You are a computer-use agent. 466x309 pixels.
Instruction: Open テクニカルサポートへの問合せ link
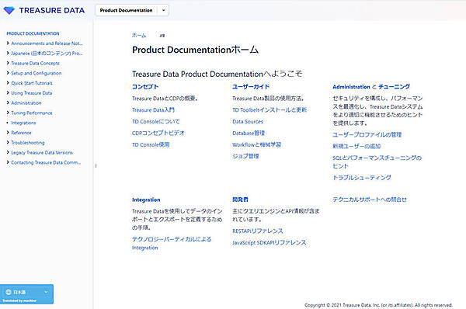click(x=370, y=200)
